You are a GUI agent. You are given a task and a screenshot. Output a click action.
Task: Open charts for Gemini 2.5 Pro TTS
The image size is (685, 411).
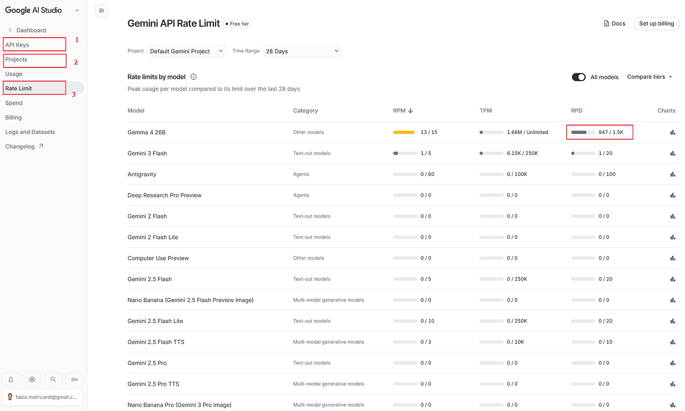673,384
